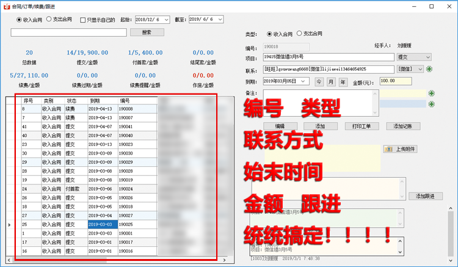Select 支出合同 radio in the 类型 row
The width and height of the screenshot is (458, 267).
(299, 34)
